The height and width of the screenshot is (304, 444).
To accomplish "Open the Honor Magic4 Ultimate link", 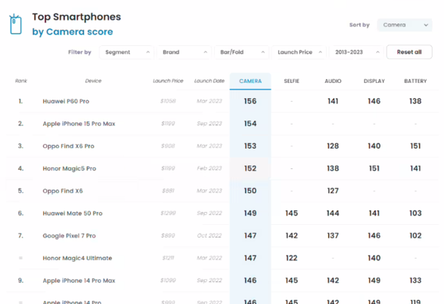I will point(77,258).
